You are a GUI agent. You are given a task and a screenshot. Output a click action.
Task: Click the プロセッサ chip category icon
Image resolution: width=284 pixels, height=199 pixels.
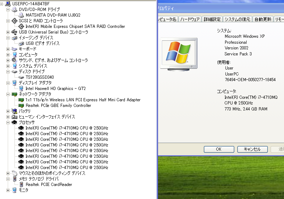[14, 122]
